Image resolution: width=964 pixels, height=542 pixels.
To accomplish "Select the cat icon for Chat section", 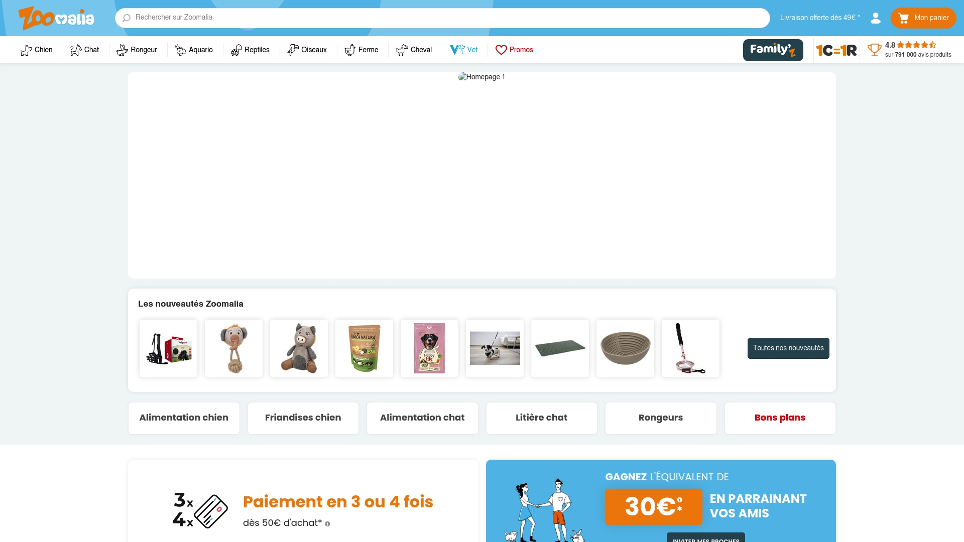I will pyautogui.click(x=75, y=50).
